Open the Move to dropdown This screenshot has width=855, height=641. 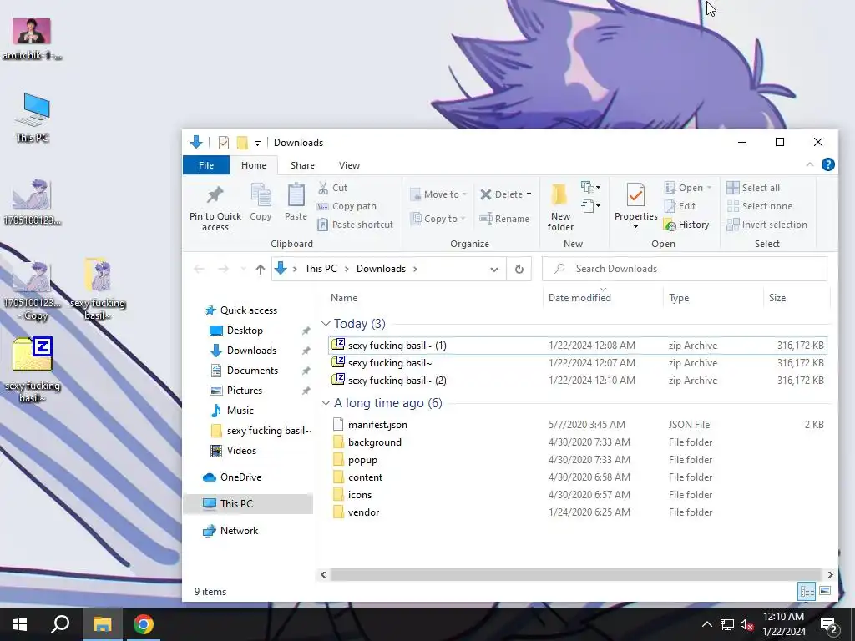click(438, 194)
